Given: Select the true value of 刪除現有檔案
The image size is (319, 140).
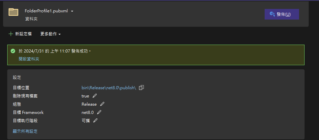Looking at the screenshot, I should [x=85, y=96].
